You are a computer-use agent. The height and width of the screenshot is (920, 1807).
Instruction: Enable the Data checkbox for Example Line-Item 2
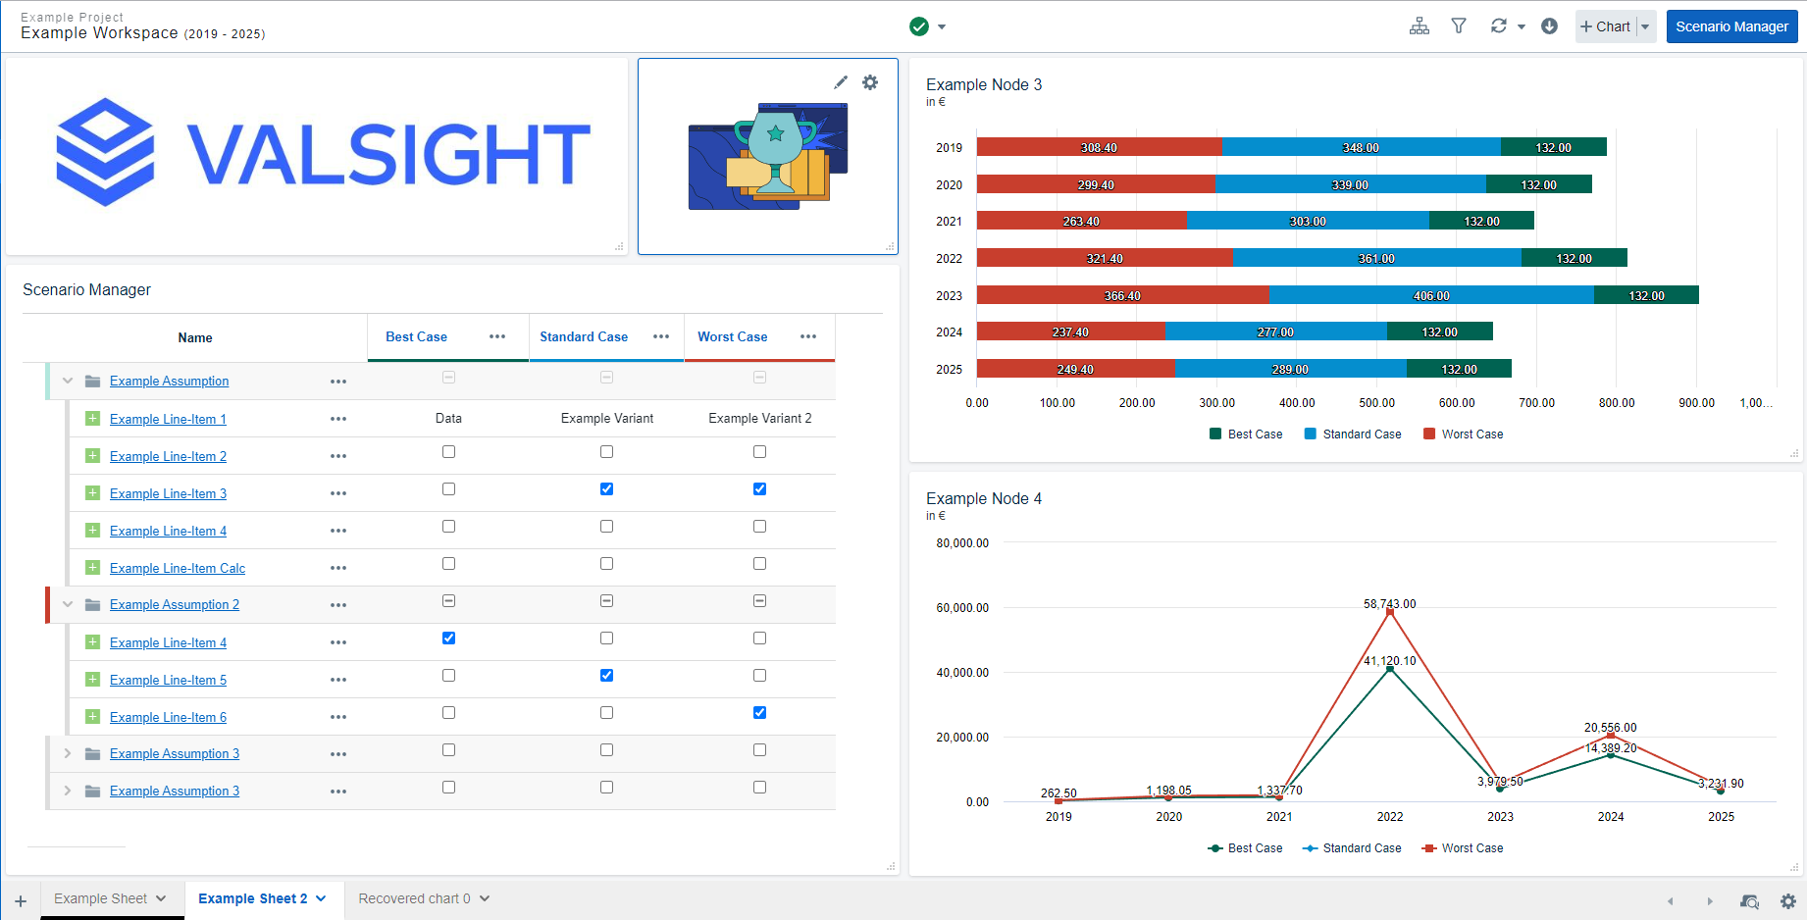coord(448,451)
